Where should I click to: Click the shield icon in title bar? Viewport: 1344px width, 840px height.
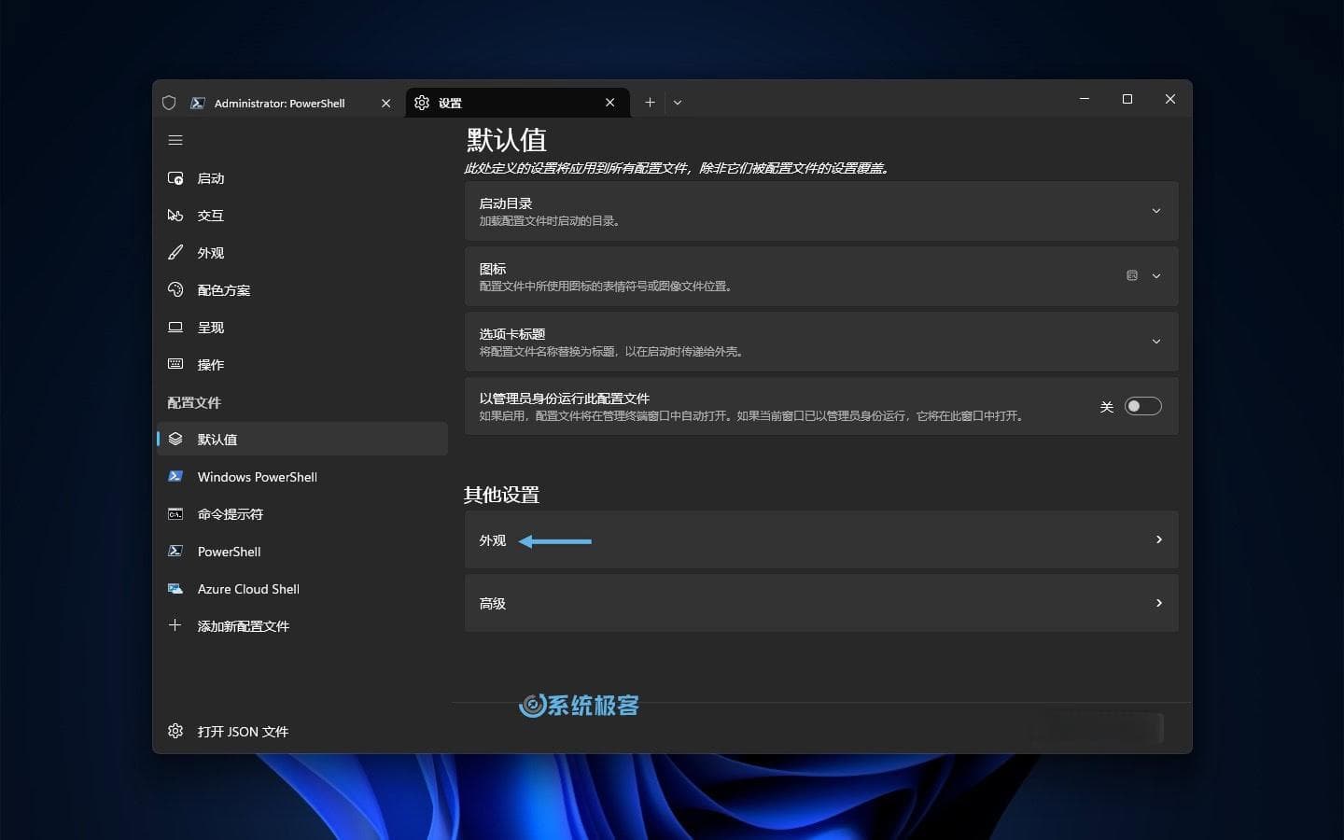169,103
